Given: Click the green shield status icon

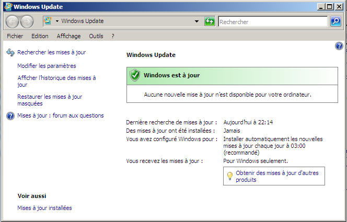Looking at the screenshot, I should 135,75.
